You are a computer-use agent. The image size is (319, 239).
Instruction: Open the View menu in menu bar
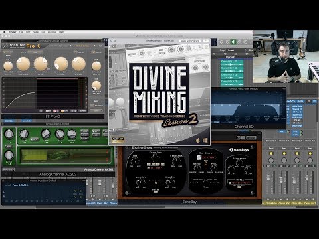point(36,32)
